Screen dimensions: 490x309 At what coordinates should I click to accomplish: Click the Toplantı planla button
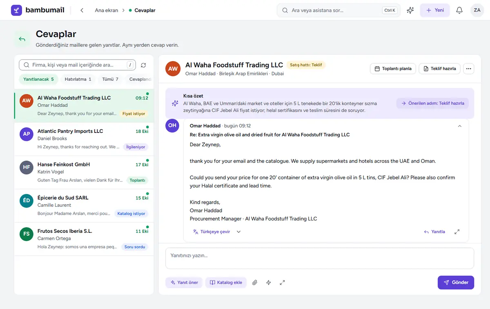pyautogui.click(x=393, y=68)
